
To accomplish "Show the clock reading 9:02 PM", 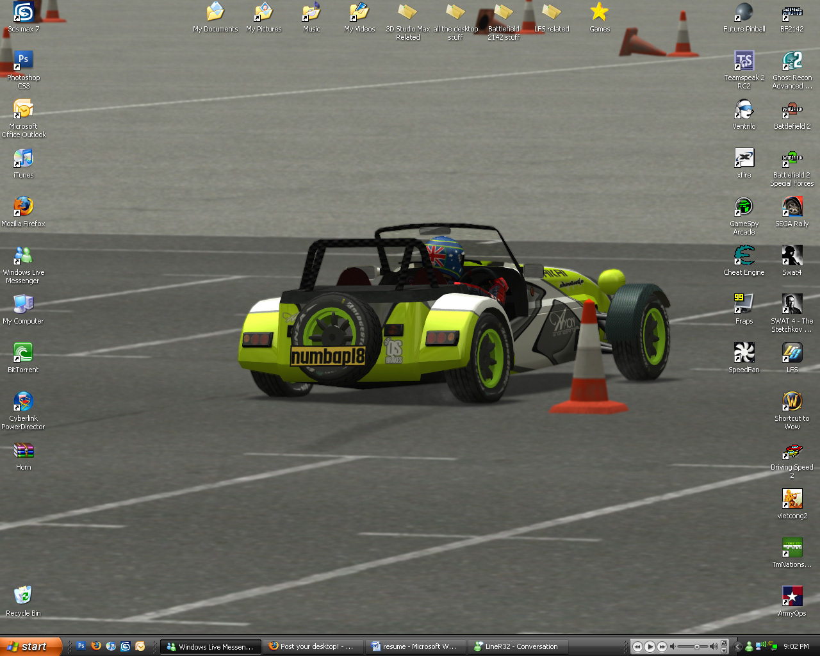I will click(x=796, y=647).
